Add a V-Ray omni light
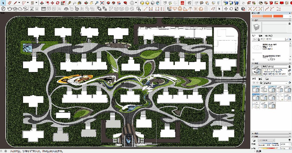Screen dimensions: 292x153 (x=196, y=9)
